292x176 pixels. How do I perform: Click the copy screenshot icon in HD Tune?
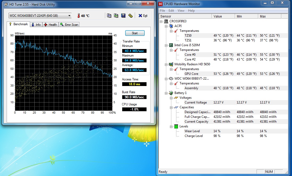tap(116, 16)
